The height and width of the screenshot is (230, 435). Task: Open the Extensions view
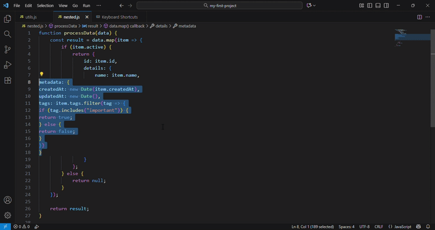tap(8, 80)
